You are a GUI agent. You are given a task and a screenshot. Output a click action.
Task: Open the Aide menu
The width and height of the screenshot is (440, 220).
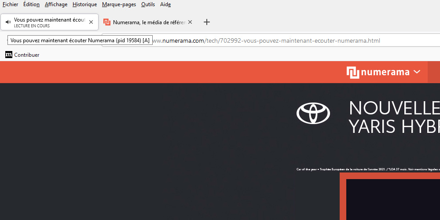point(165,4)
